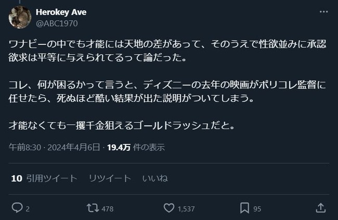Like the tweet with heart icon
338x220 pixels.
click(x=168, y=208)
